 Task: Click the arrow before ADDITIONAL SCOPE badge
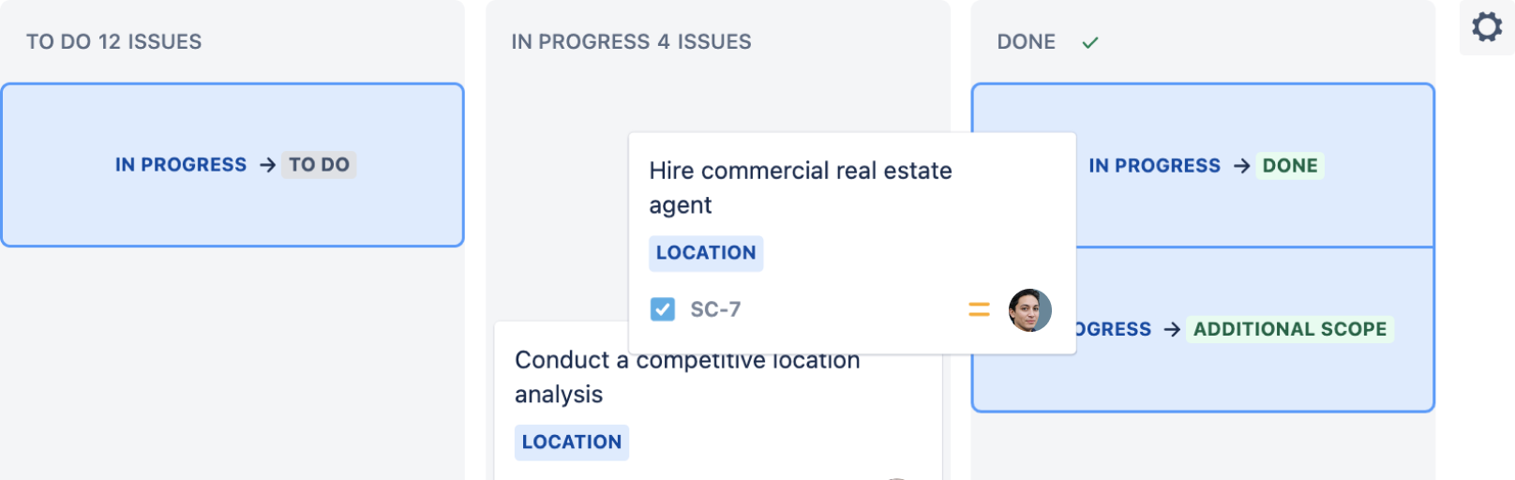pyautogui.click(x=1172, y=329)
